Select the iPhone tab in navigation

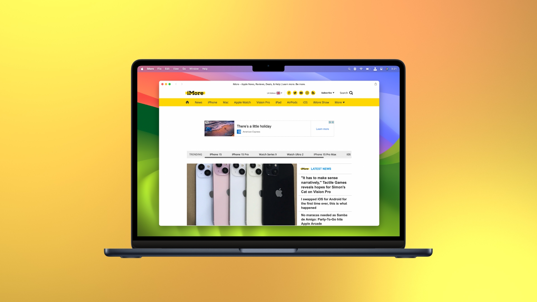point(212,102)
